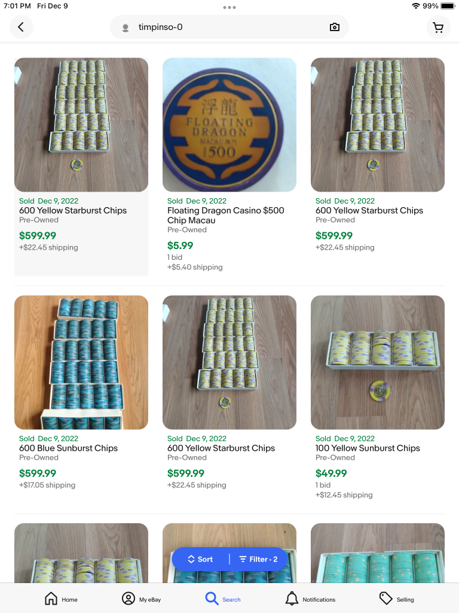The width and height of the screenshot is (459, 613).
Task: Open Notifications bell icon
Action: (x=292, y=599)
